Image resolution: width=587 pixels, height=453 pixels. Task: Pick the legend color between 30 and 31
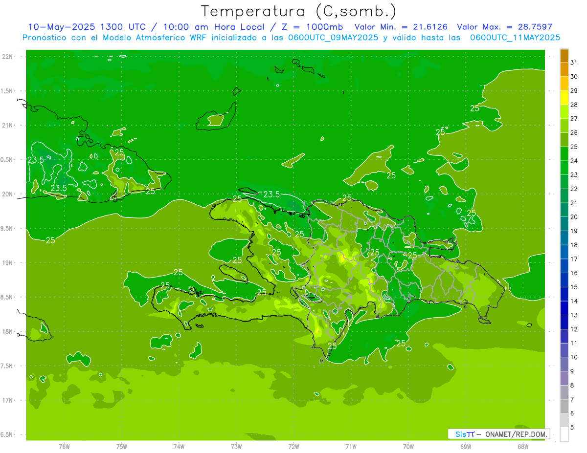[564, 69]
